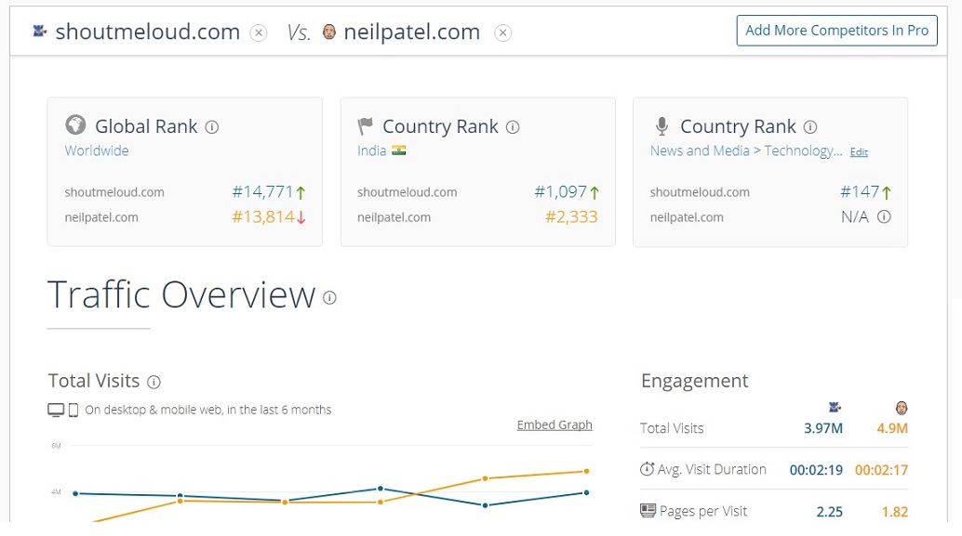This screenshot has width=962, height=536.
Task: Click shoutmeloud.com total visits 3.97M
Action: point(823,428)
